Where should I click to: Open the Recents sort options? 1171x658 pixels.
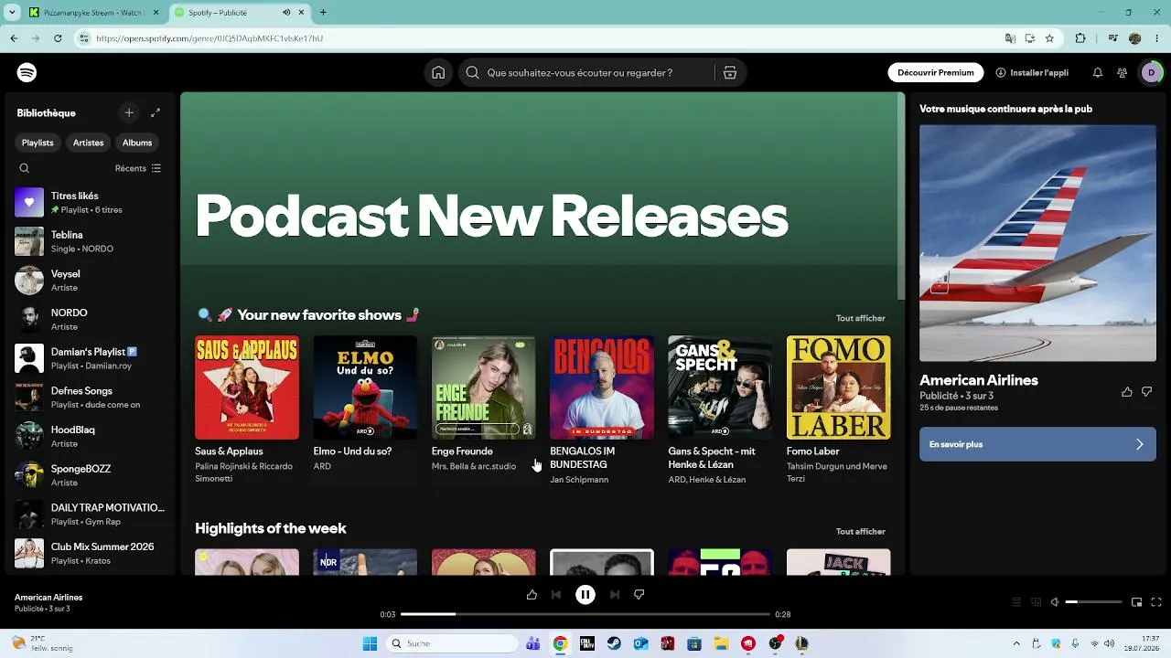pyautogui.click(x=138, y=168)
